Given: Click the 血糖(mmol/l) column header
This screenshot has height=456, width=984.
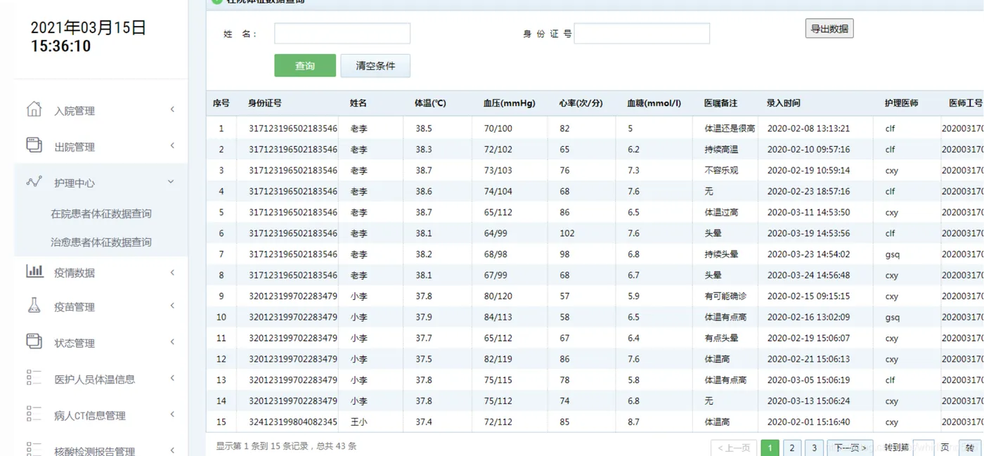Looking at the screenshot, I should (654, 103).
